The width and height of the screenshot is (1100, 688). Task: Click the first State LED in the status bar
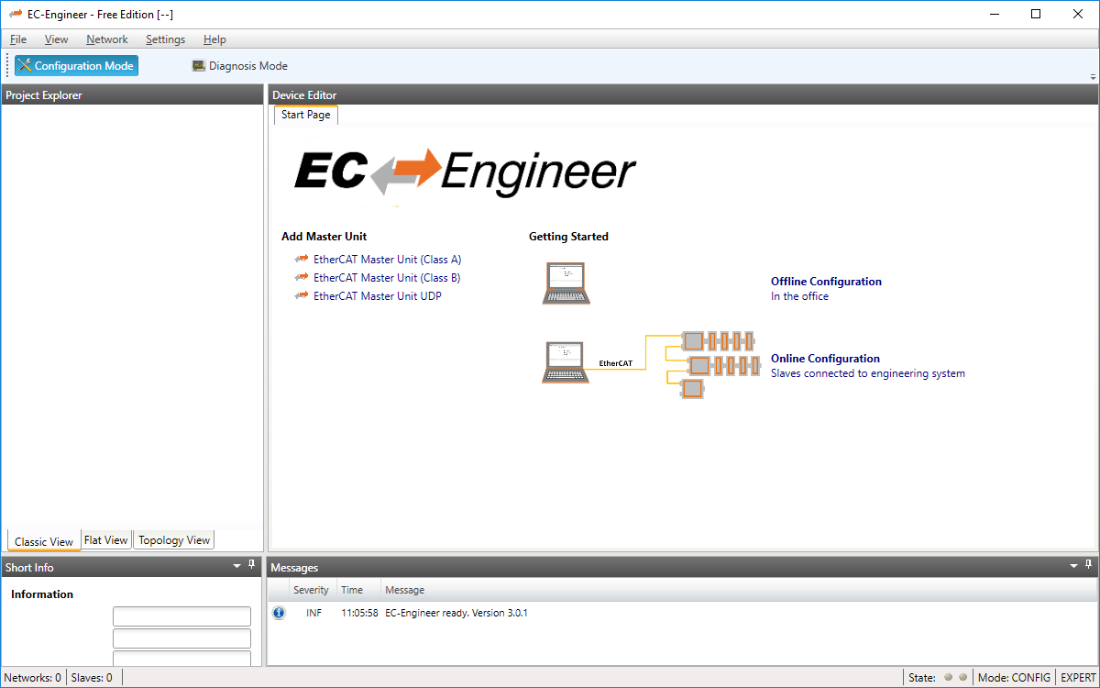pos(948,677)
